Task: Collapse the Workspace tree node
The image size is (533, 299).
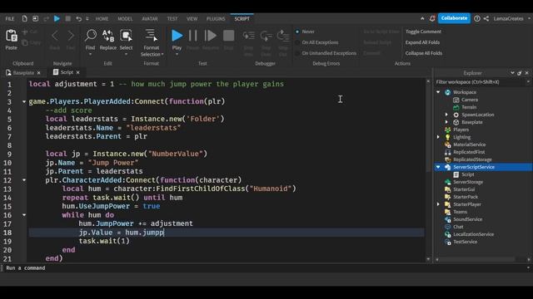Action: 438,92
